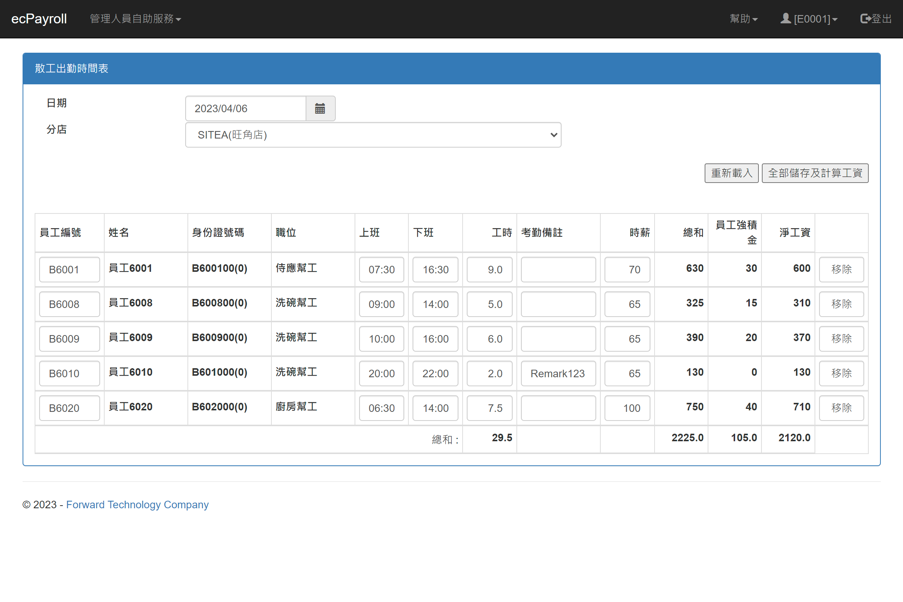Click the empty remark field for B6008
Image resolution: width=903 pixels, height=602 pixels.
[x=558, y=304]
